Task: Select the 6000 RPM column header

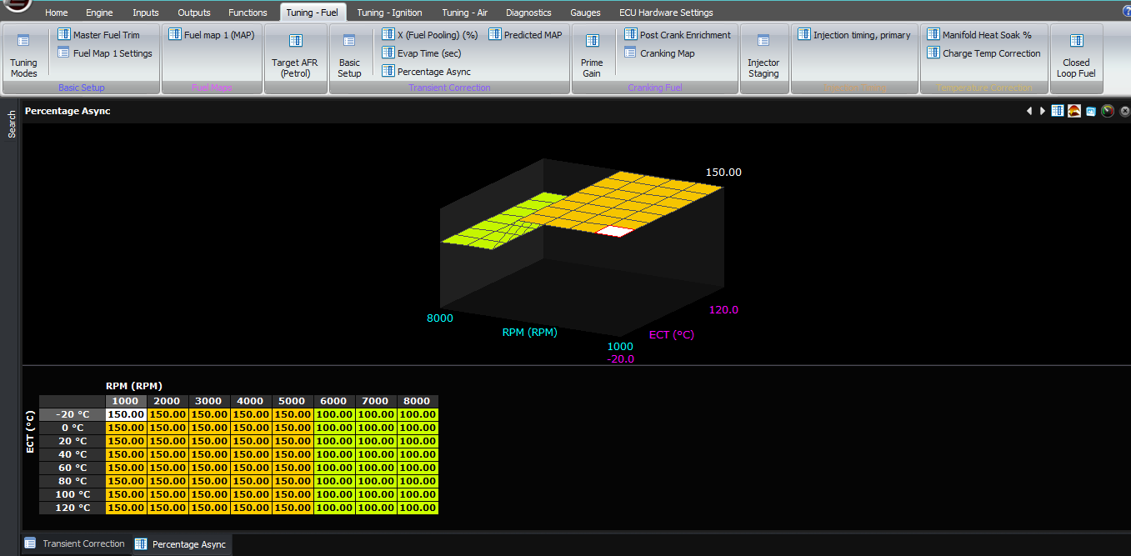Action: tap(334, 401)
